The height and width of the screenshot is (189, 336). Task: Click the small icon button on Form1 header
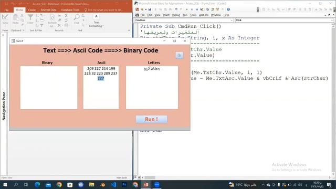(x=180, y=55)
